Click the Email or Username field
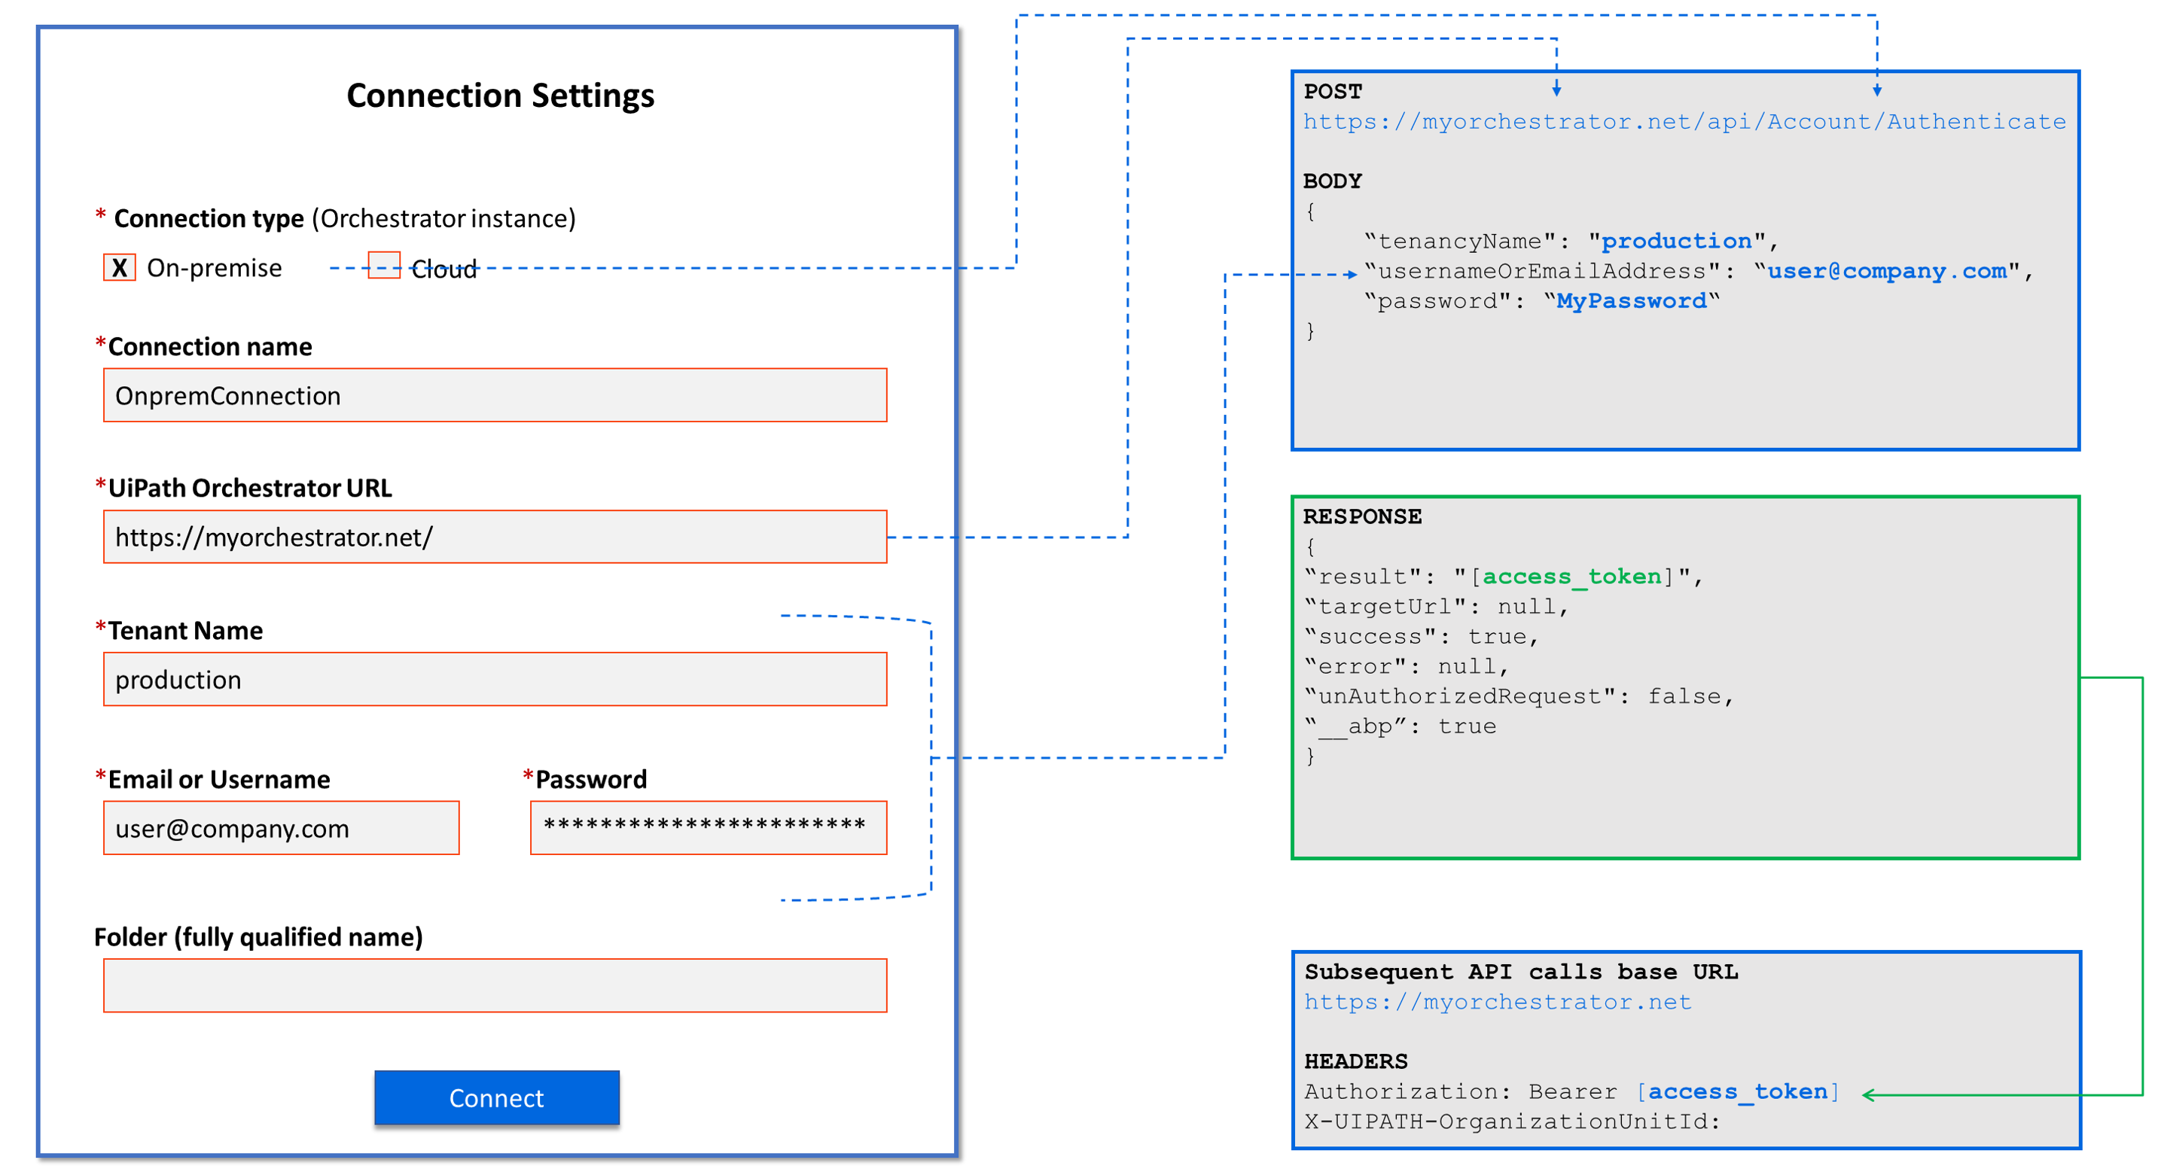The width and height of the screenshot is (2164, 1175). click(x=282, y=829)
